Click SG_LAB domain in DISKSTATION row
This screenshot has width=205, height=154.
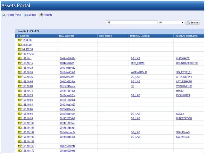point(135,118)
